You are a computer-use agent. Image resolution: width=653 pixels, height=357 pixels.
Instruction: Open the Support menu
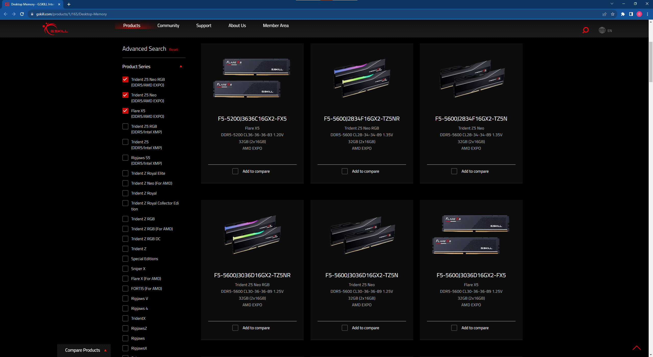click(204, 25)
